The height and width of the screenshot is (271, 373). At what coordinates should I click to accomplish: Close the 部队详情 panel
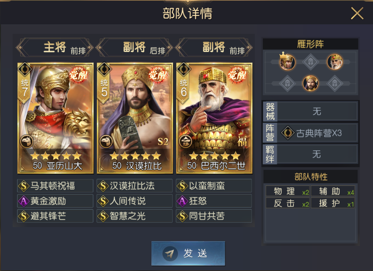357,13
